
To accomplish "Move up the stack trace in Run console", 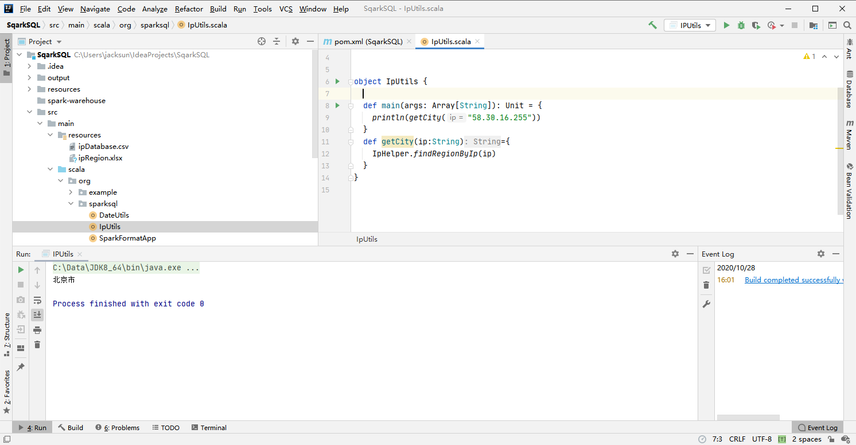I will click(x=37, y=270).
